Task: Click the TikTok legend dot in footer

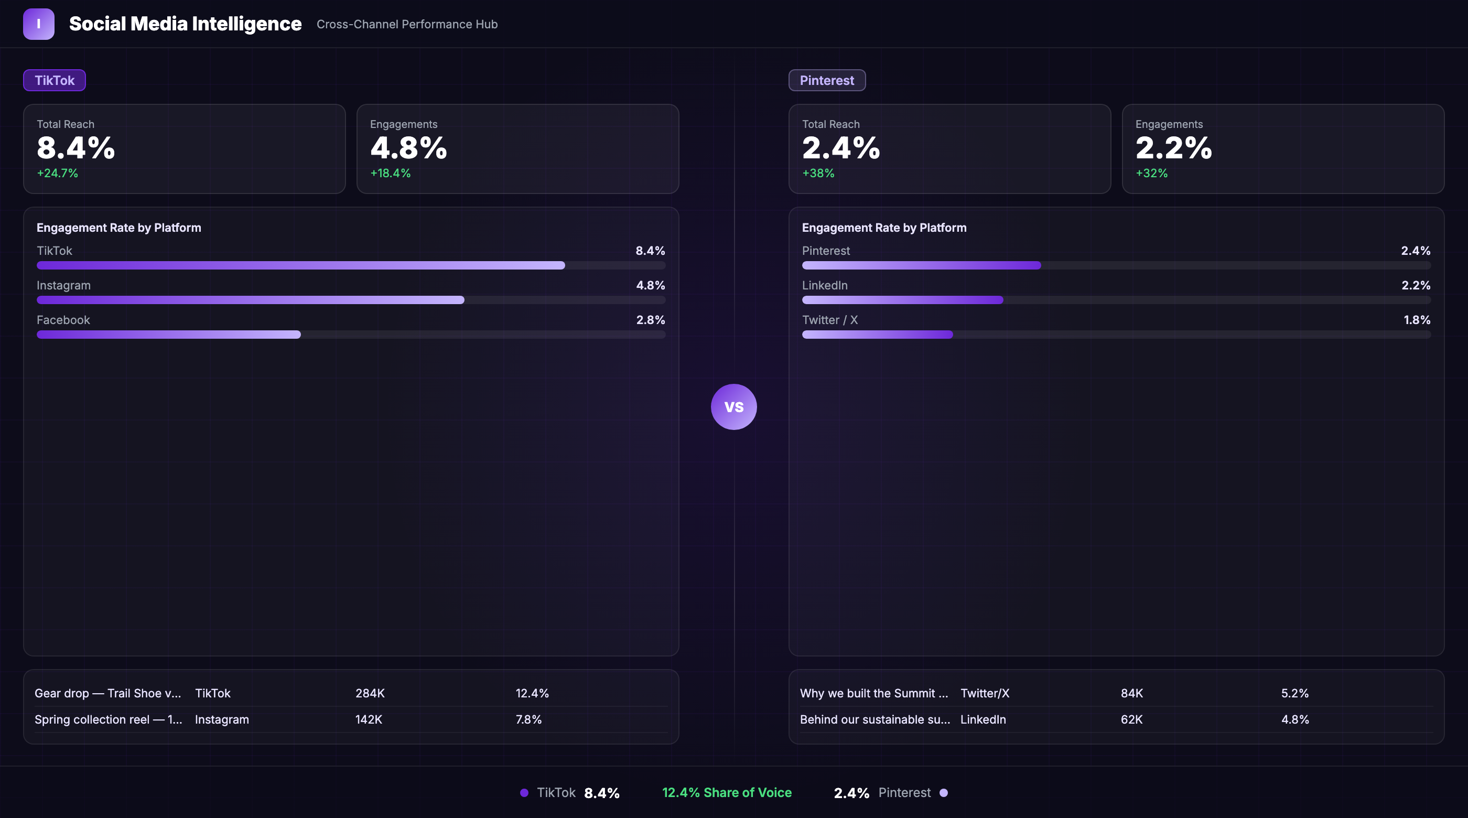Action: pyautogui.click(x=524, y=793)
